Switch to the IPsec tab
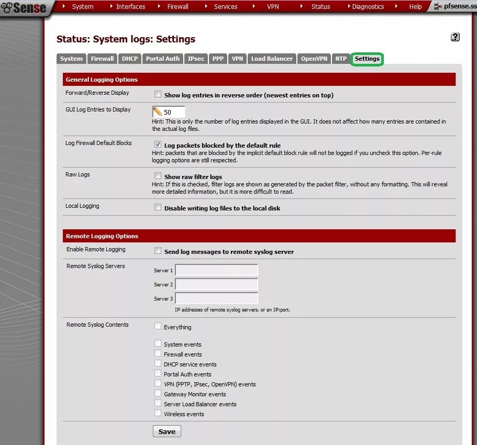This screenshot has width=477, height=445. pyautogui.click(x=196, y=59)
